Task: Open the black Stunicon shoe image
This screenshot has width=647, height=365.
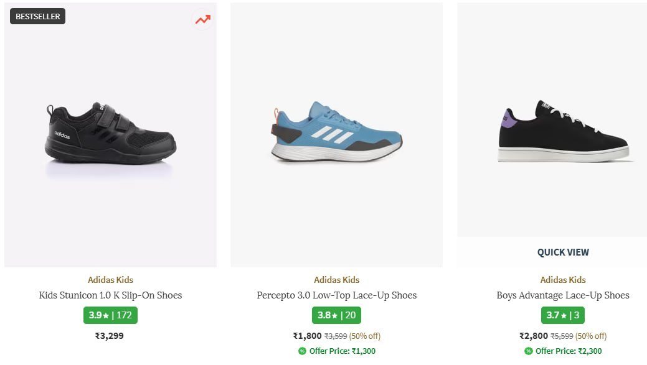Action: [110, 135]
